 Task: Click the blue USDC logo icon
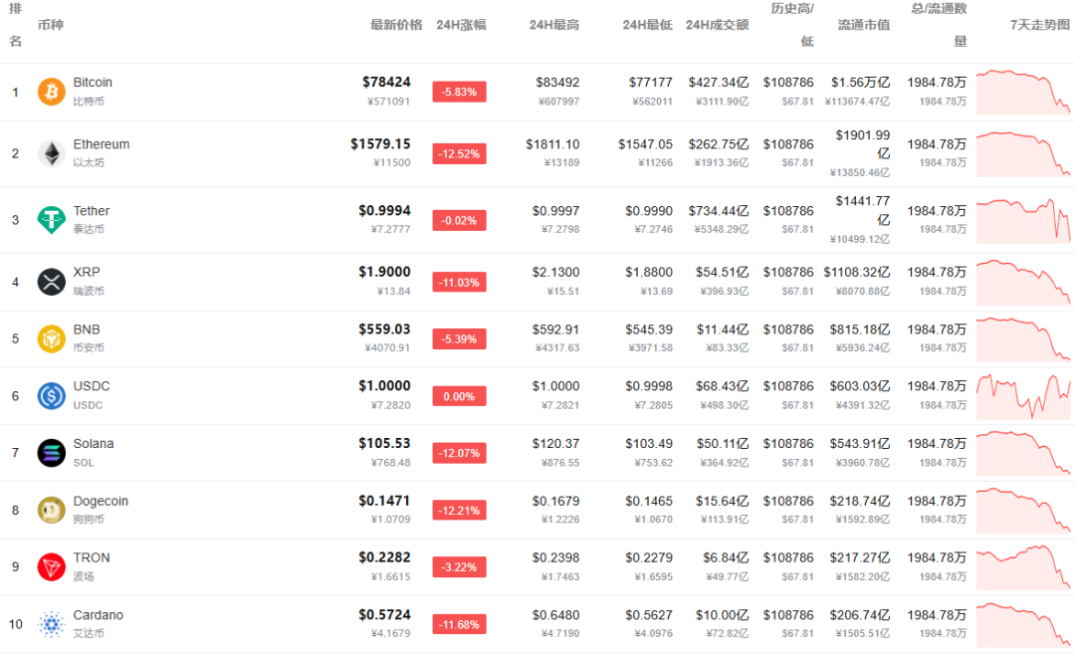(51, 396)
